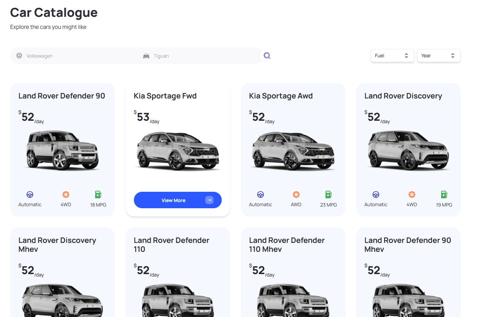Click the Kia Sportage Awd car image
This screenshot has width=484, height=317.
coord(293,151)
